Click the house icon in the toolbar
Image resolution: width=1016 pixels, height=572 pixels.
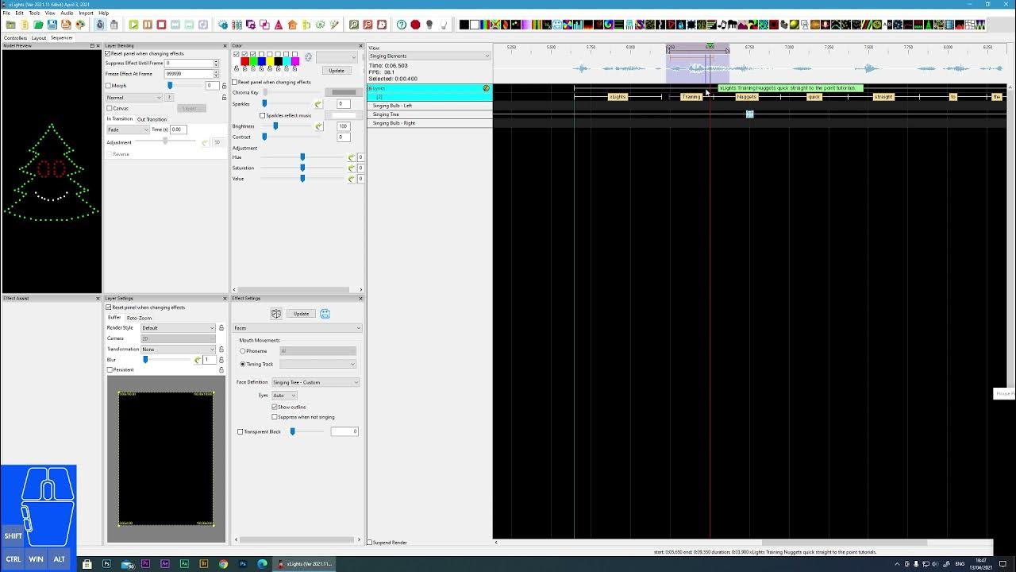[292, 25]
